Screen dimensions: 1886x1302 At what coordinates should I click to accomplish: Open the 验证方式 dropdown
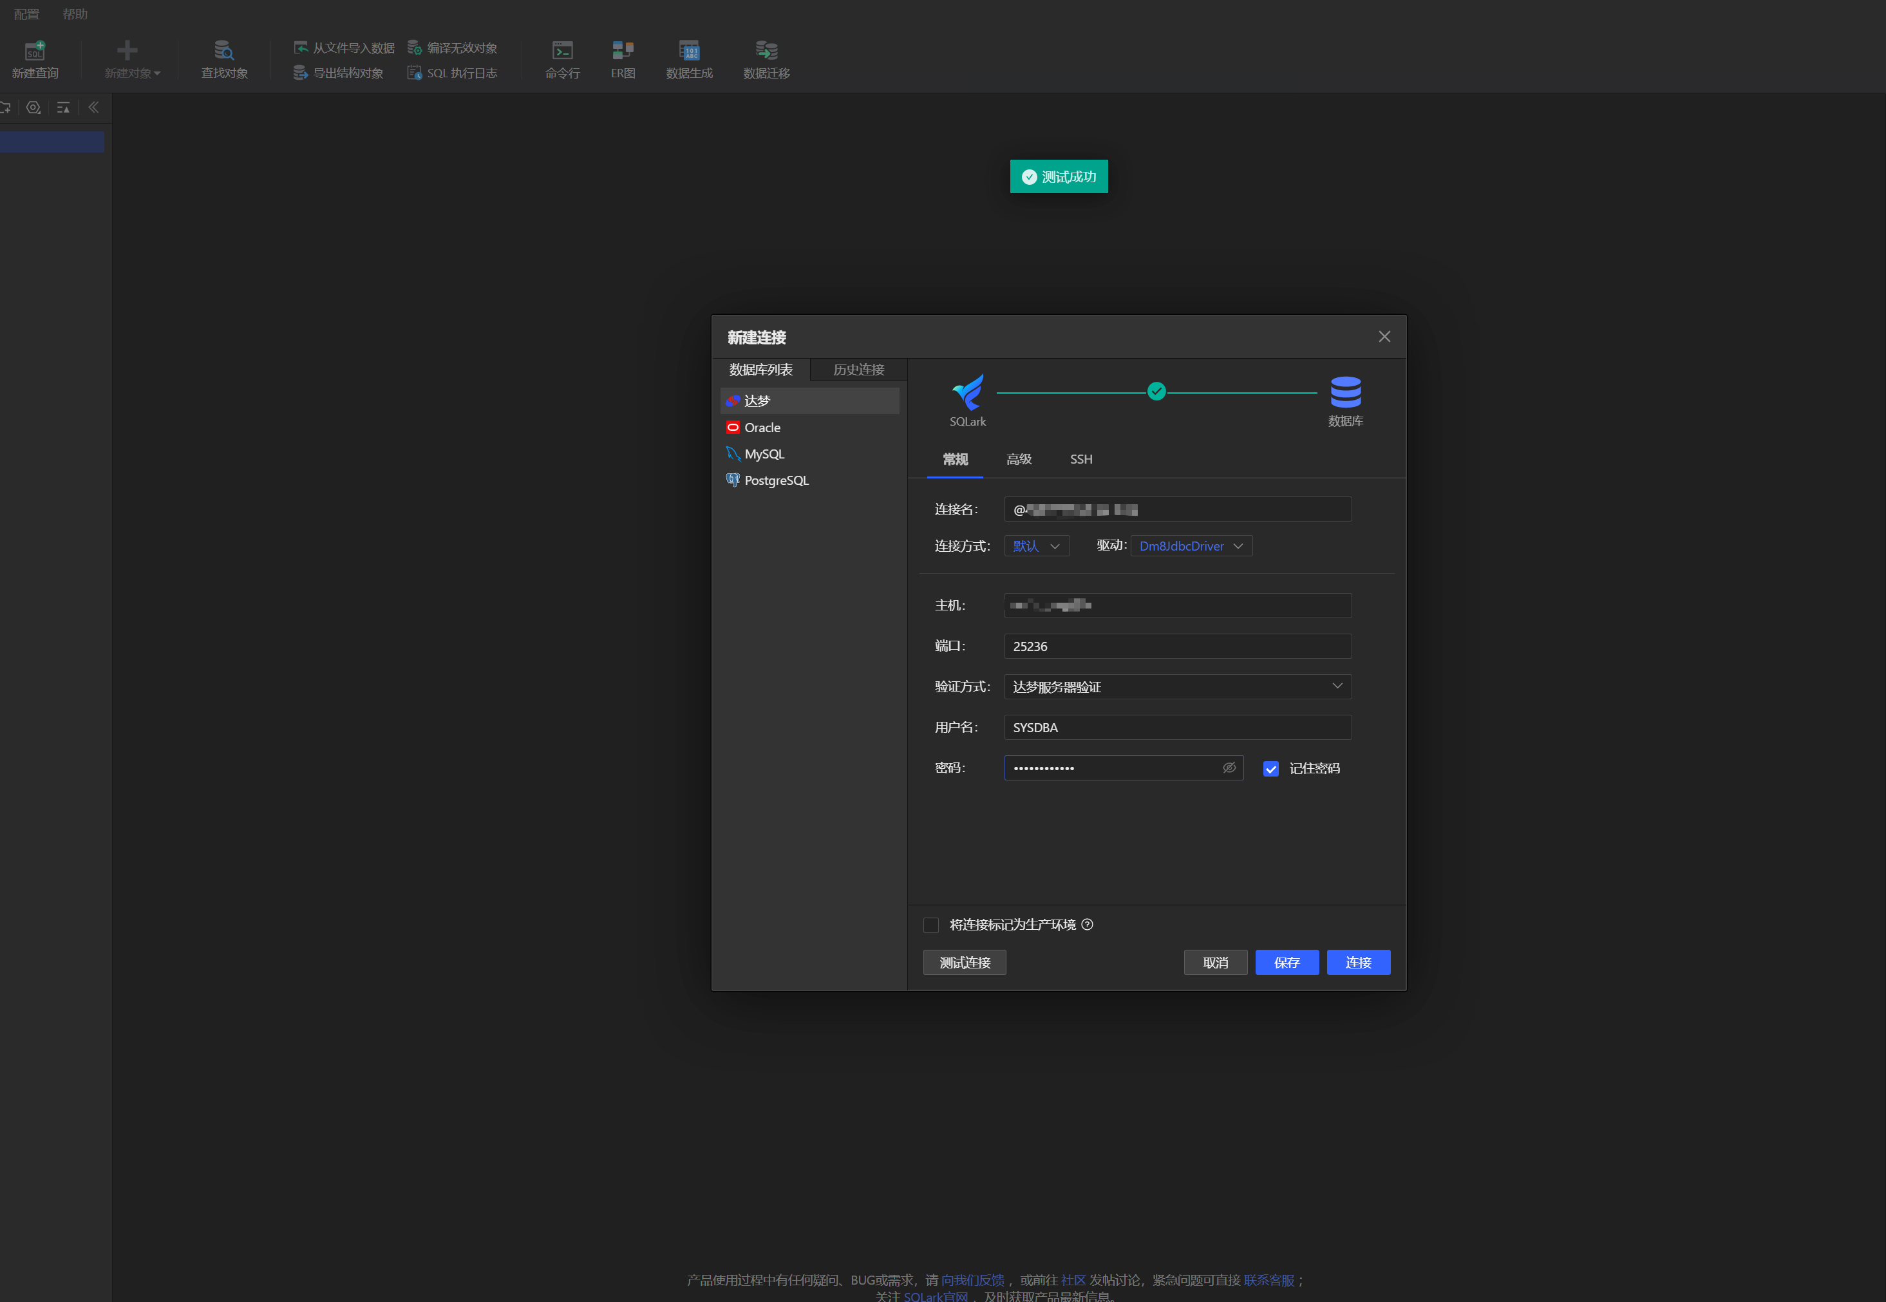point(1177,687)
